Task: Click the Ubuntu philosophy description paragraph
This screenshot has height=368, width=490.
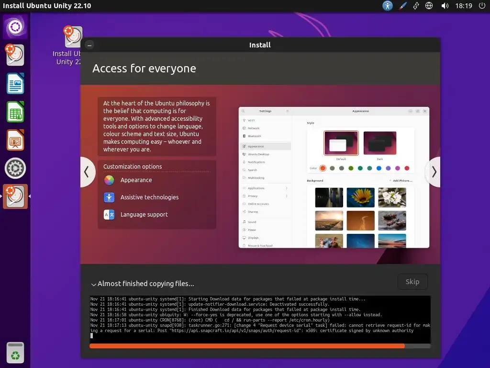Action: pos(156,126)
